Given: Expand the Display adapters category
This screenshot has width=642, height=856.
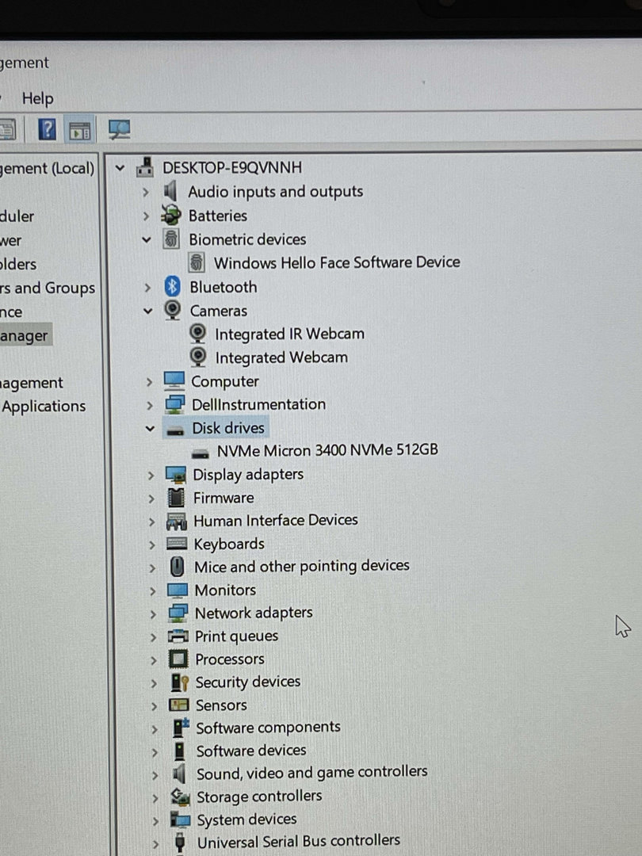Looking at the screenshot, I should click(x=151, y=475).
